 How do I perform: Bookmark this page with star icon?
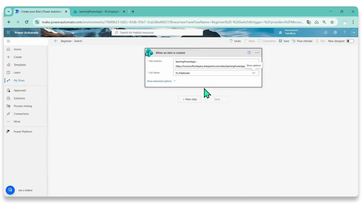pyautogui.click(x=332, y=22)
